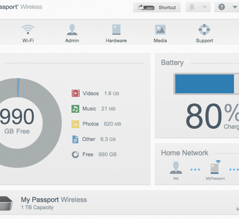Open the Media picture icon
239x219 pixels.
tap(160, 29)
